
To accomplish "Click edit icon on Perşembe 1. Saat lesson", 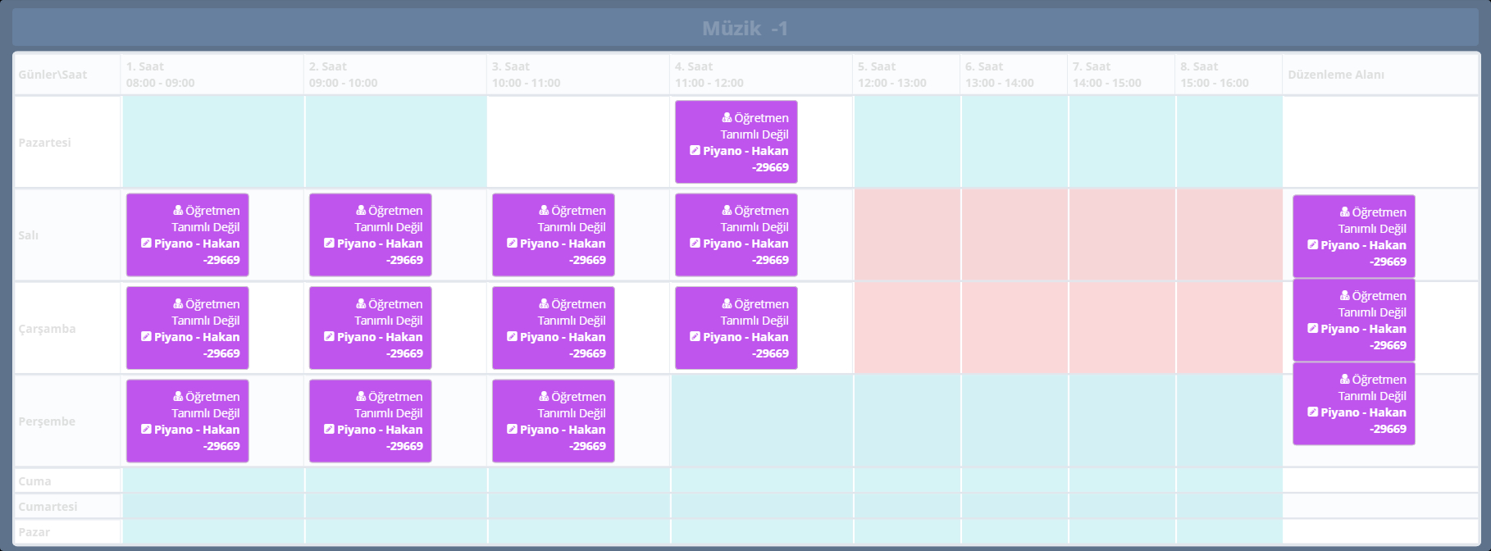I will pos(146,430).
